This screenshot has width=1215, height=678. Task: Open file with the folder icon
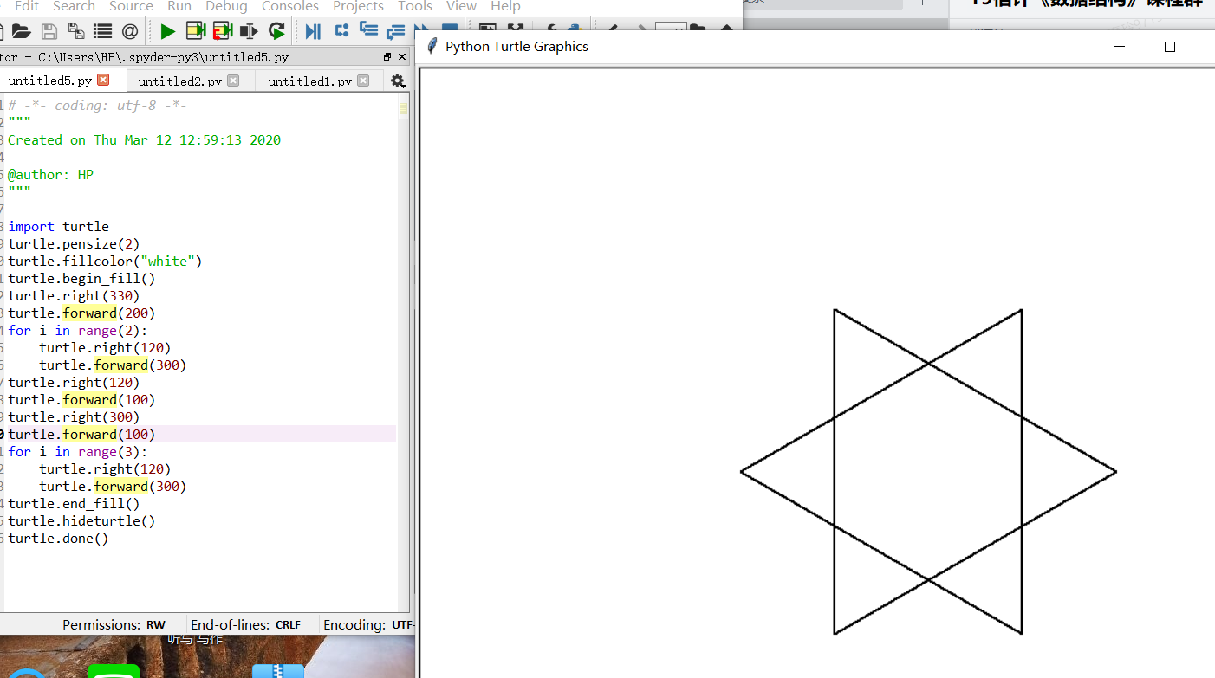22,31
